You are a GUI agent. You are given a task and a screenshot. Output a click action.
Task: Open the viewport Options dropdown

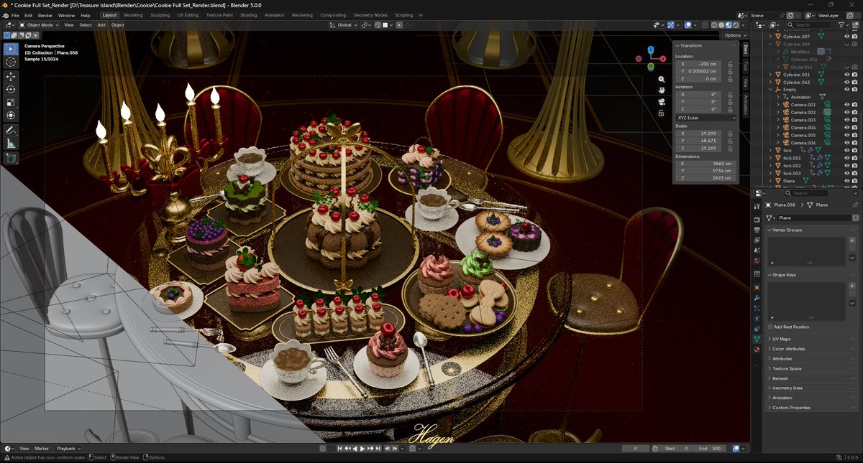(x=735, y=35)
